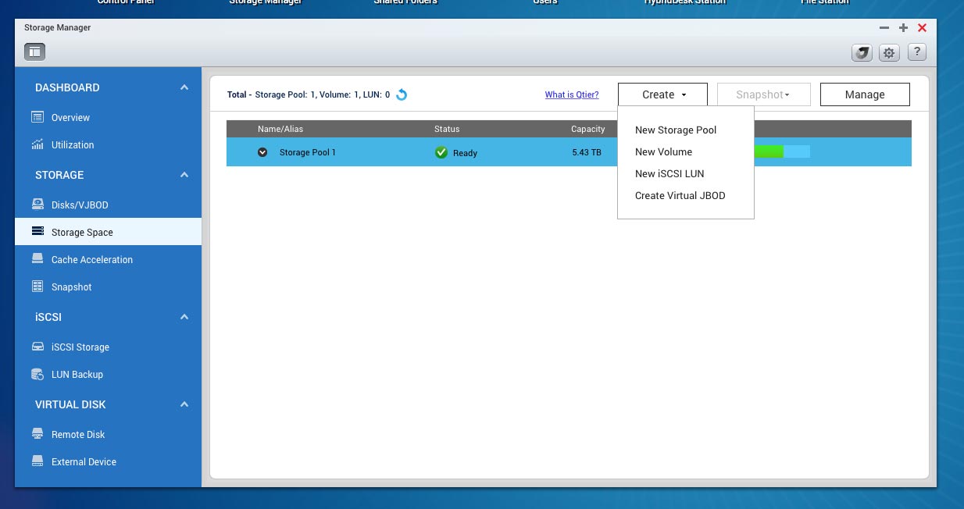Collapse the STORAGE section
964x509 pixels.
click(x=184, y=175)
